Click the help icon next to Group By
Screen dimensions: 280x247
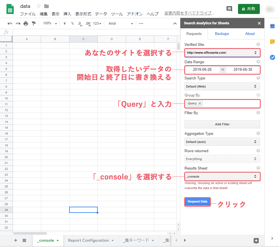point(258,95)
